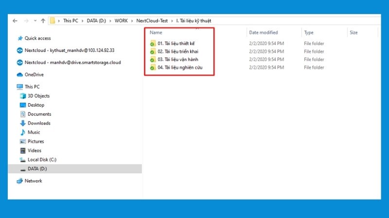Click synced folder icon of '02. Tài liệu triển khai'
Screen dimensions: 389x218
153,51
